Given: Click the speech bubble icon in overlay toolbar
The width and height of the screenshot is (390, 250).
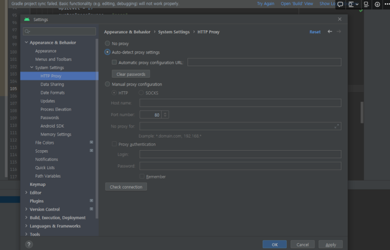Looking at the screenshot, I should point(340,4).
